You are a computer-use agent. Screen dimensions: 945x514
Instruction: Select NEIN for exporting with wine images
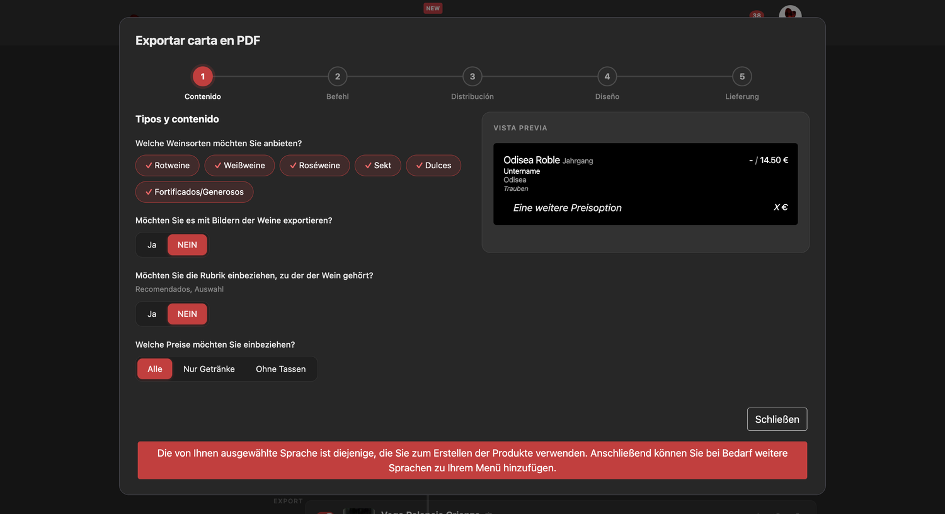click(x=187, y=245)
